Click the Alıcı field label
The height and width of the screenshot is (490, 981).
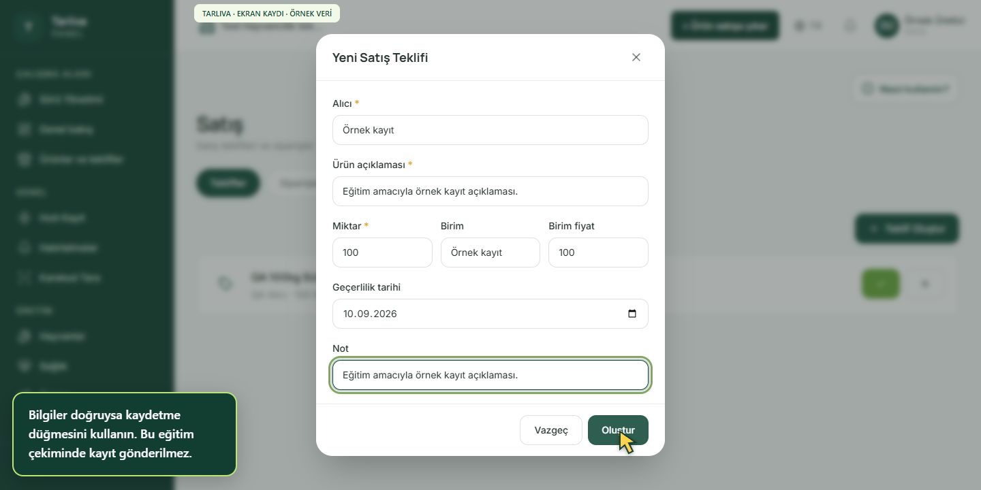(342, 103)
